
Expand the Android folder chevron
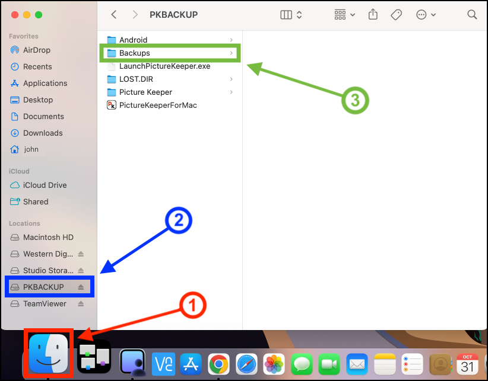click(232, 40)
